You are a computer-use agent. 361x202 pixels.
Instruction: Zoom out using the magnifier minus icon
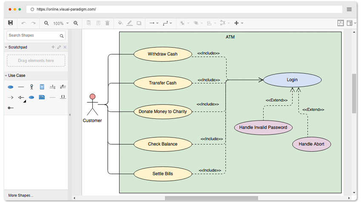pyautogui.click(x=46, y=23)
